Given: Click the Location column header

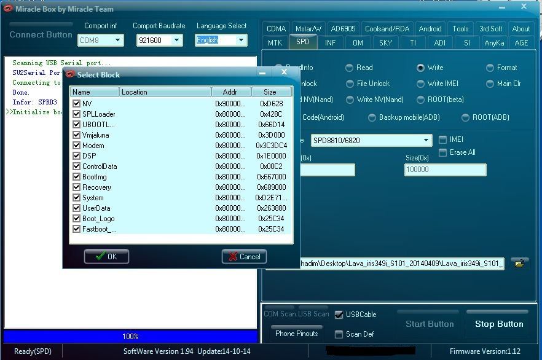Looking at the screenshot, I should [165, 92].
